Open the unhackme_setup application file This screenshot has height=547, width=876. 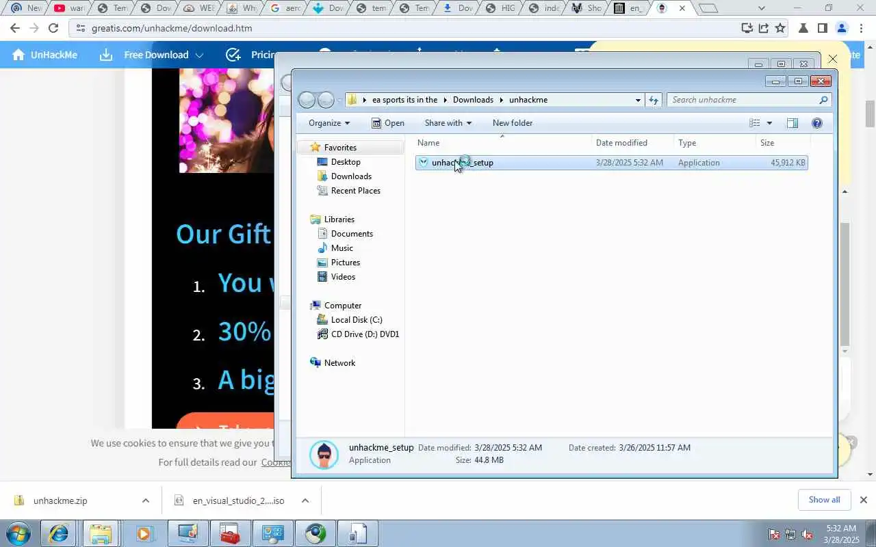pyautogui.click(x=462, y=163)
